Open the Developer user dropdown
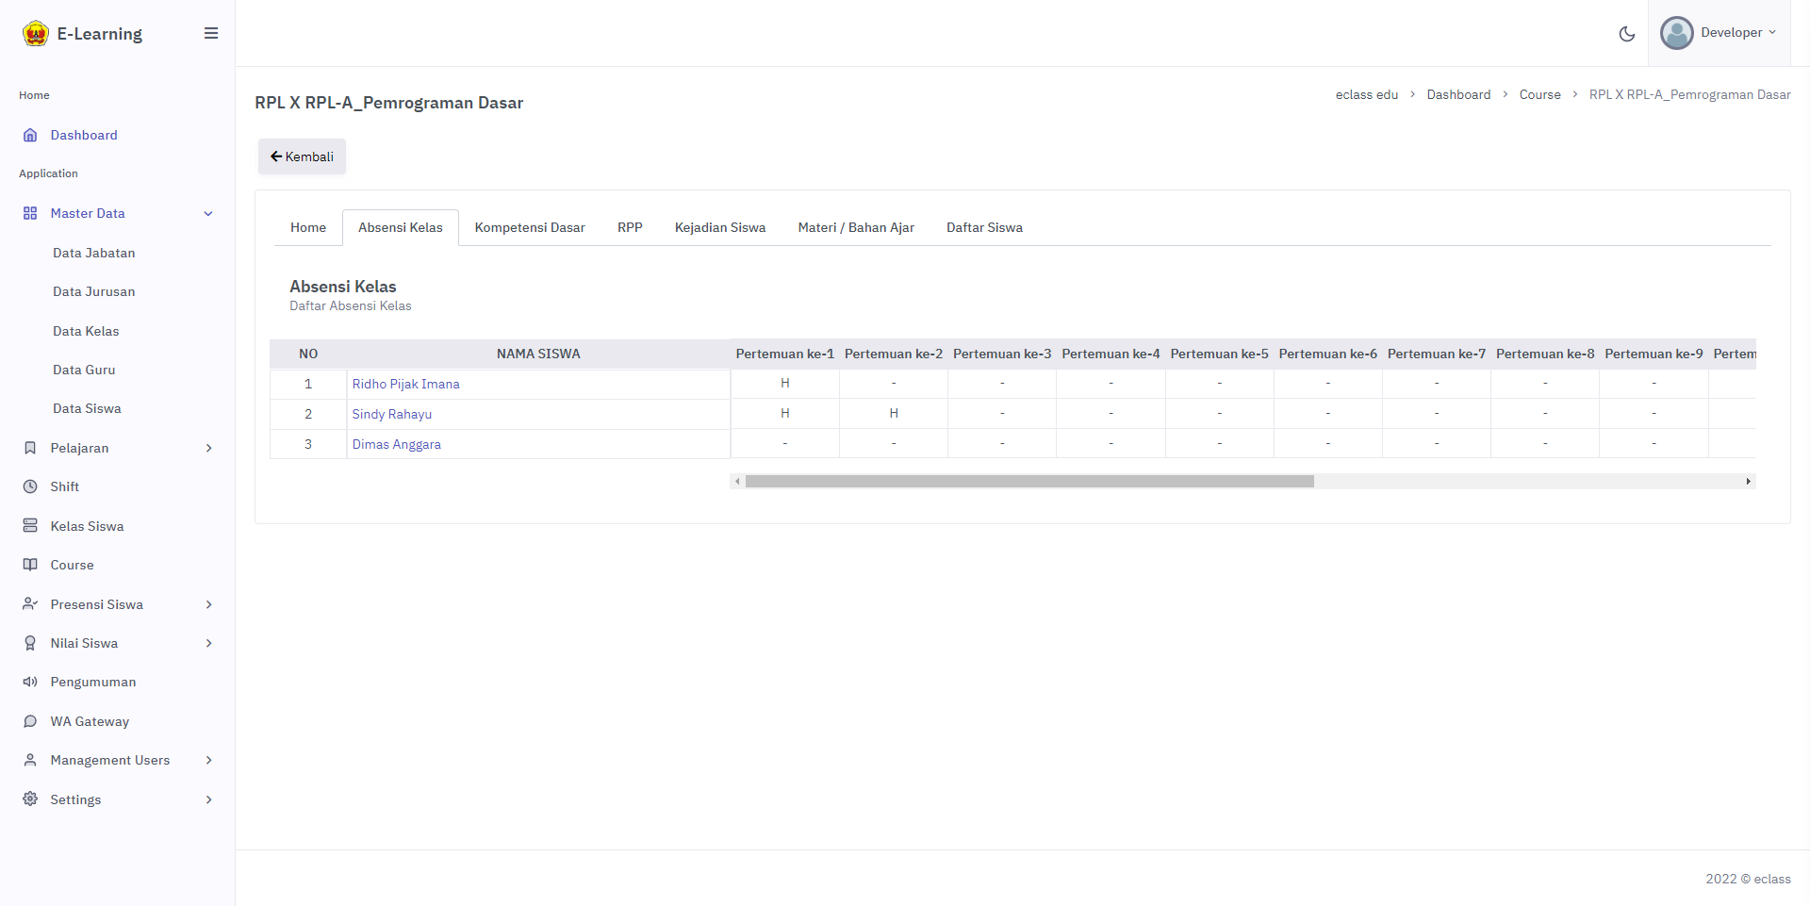 [x=1719, y=33]
